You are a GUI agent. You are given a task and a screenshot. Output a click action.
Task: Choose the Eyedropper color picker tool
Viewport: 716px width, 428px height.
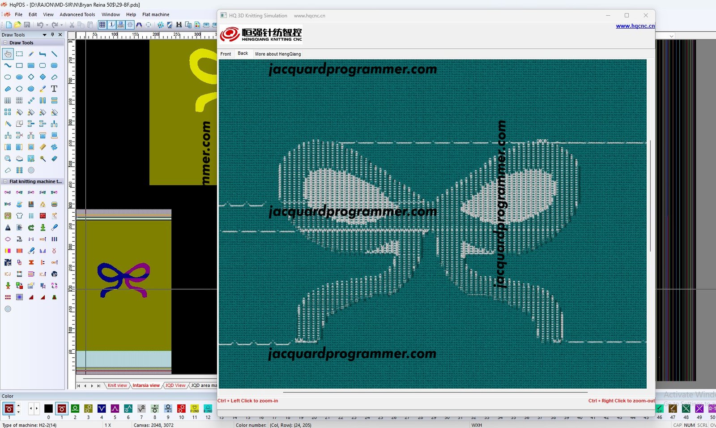[43, 89]
